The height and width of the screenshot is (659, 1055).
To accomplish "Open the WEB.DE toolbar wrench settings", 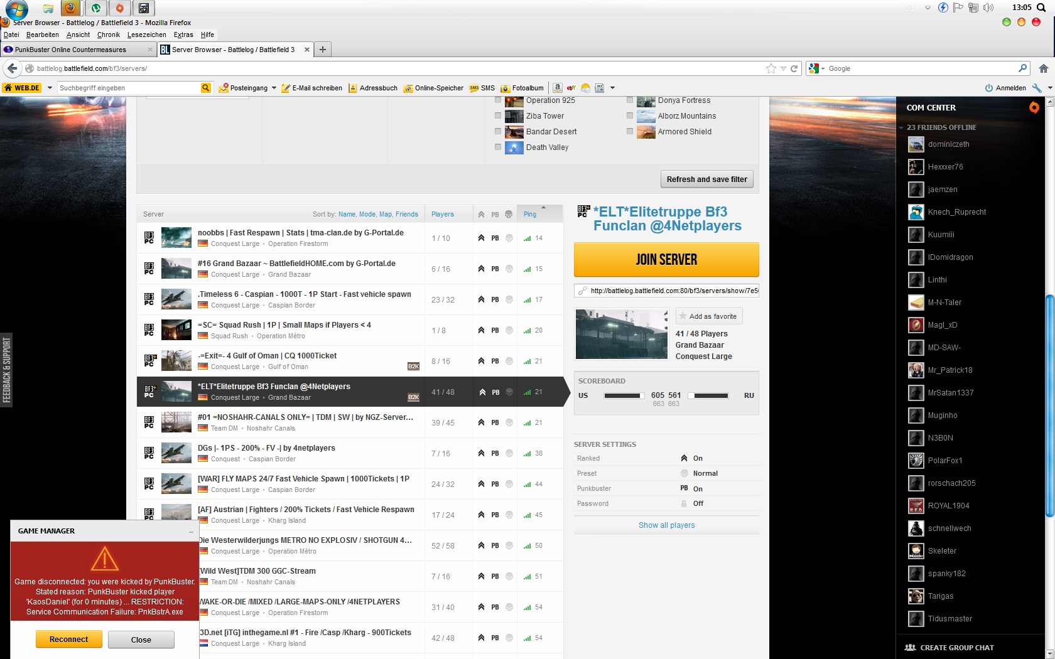I will click(1037, 88).
